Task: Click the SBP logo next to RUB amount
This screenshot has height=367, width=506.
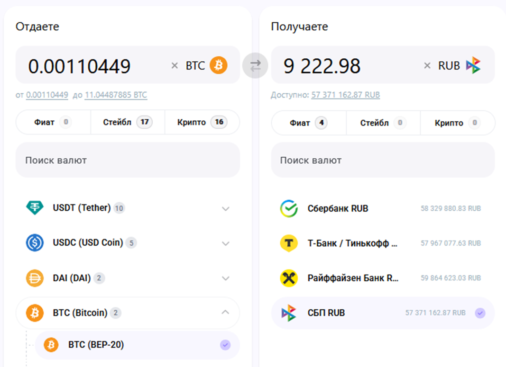Action: [473, 65]
